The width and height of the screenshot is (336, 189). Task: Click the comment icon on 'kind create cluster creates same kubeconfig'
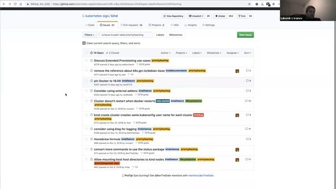(248, 115)
